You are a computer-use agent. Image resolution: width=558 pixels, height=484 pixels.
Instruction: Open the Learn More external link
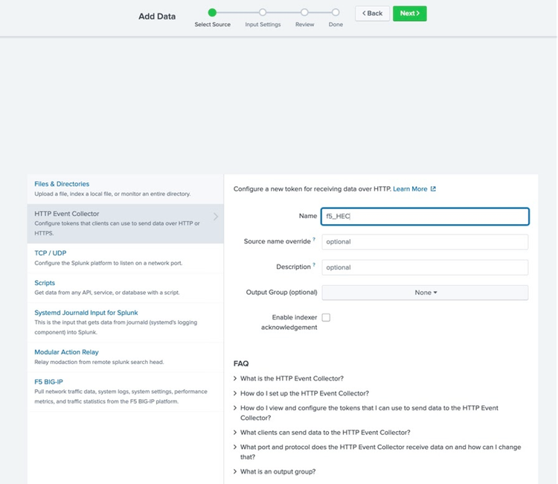coord(414,189)
